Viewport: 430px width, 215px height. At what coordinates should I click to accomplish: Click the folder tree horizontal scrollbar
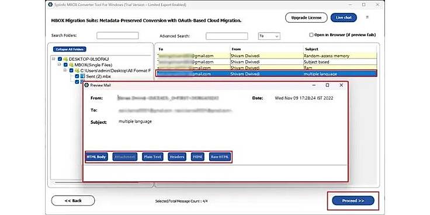(96, 182)
